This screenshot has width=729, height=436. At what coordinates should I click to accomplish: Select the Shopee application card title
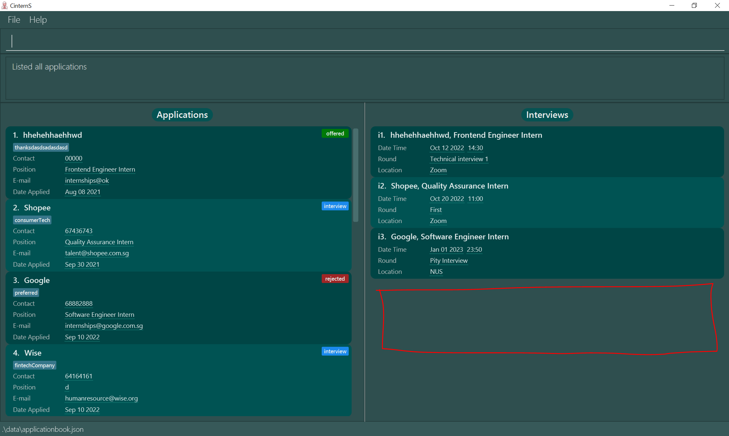click(x=37, y=208)
